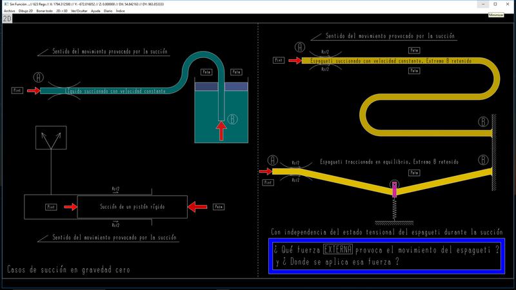Select the 'Succión de un pistón rígido' box

click(x=132, y=207)
